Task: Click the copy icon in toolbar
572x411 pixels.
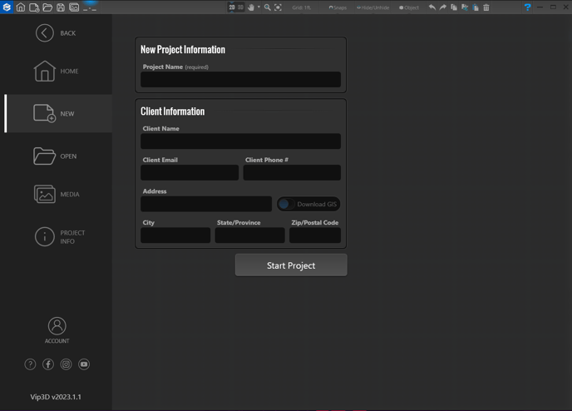Action: [454, 7]
